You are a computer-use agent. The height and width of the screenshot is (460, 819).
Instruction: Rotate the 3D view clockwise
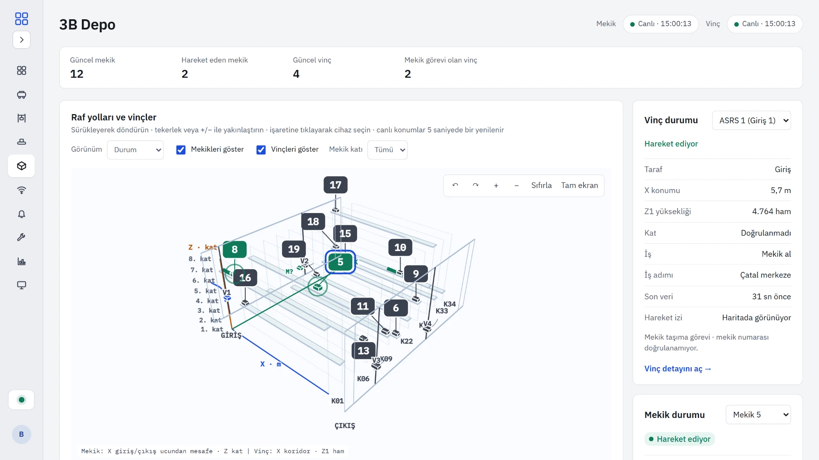[475, 185]
